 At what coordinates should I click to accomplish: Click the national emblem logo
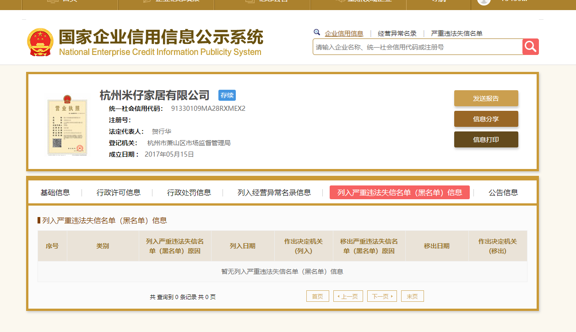40,42
